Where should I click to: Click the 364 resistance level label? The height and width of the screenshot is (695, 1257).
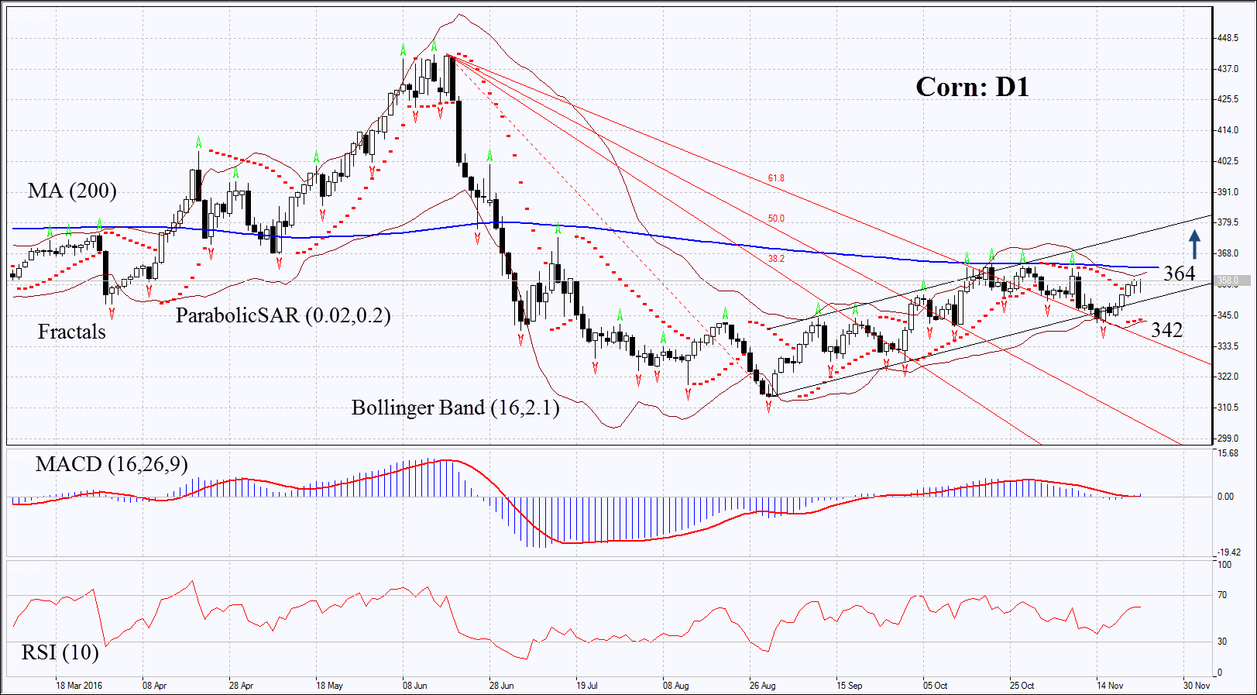[1180, 274]
